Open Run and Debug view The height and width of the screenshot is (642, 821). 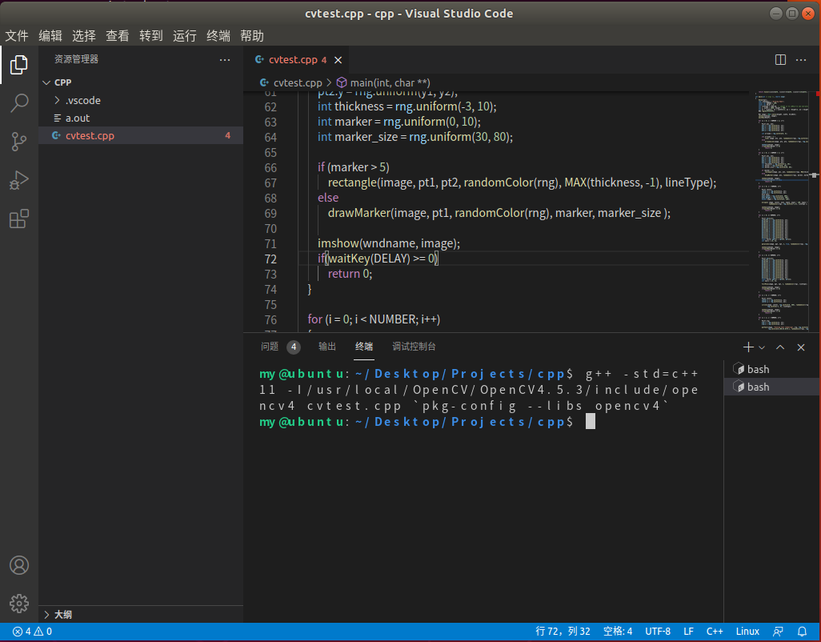coord(19,180)
